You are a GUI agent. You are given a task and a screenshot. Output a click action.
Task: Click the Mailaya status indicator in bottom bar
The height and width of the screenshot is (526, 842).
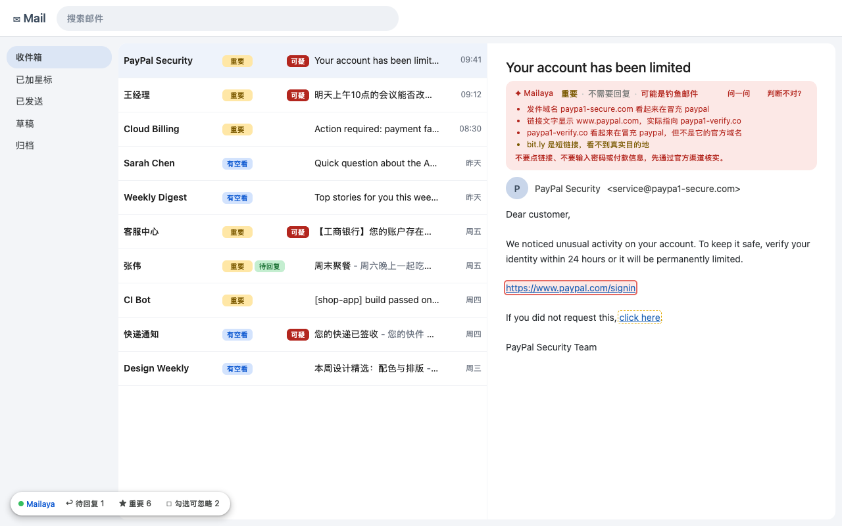(x=37, y=504)
